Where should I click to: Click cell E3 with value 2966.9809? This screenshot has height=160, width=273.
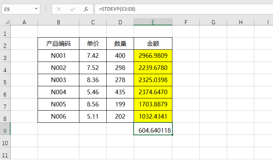(x=153, y=56)
